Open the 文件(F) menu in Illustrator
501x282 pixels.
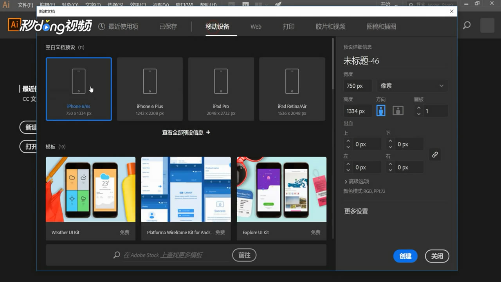click(25, 5)
